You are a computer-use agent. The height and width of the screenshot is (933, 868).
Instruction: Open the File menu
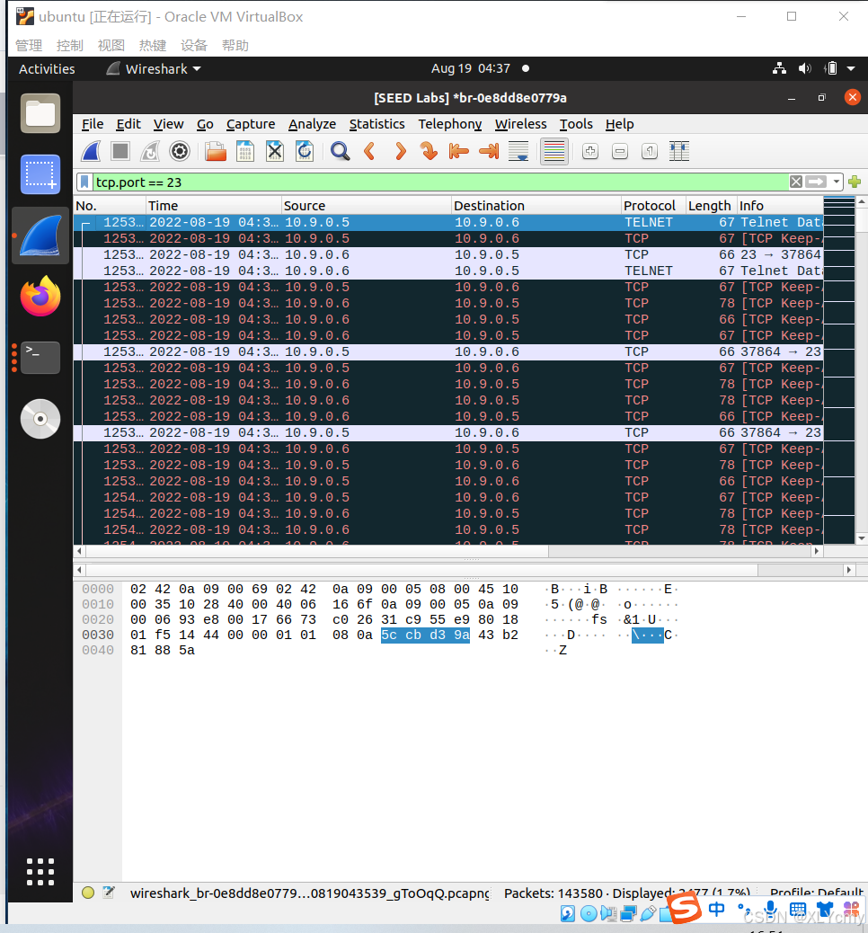(x=93, y=124)
